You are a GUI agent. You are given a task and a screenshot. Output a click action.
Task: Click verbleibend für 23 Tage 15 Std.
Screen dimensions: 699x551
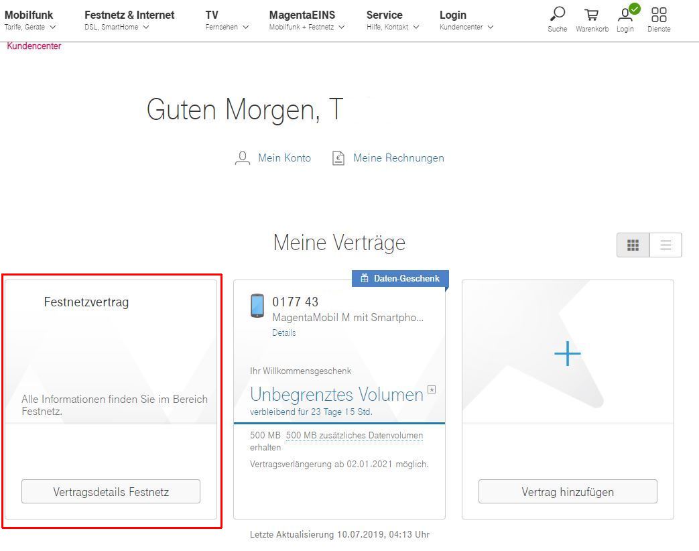tap(311, 412)
